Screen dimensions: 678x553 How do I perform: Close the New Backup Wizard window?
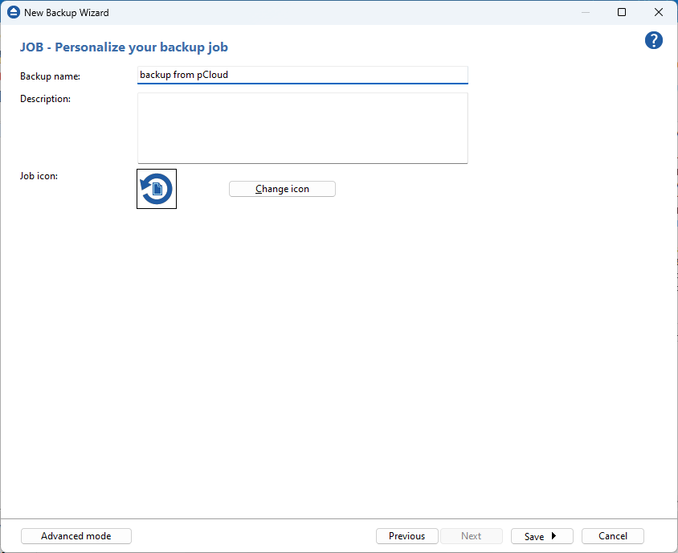coord(659,13)
